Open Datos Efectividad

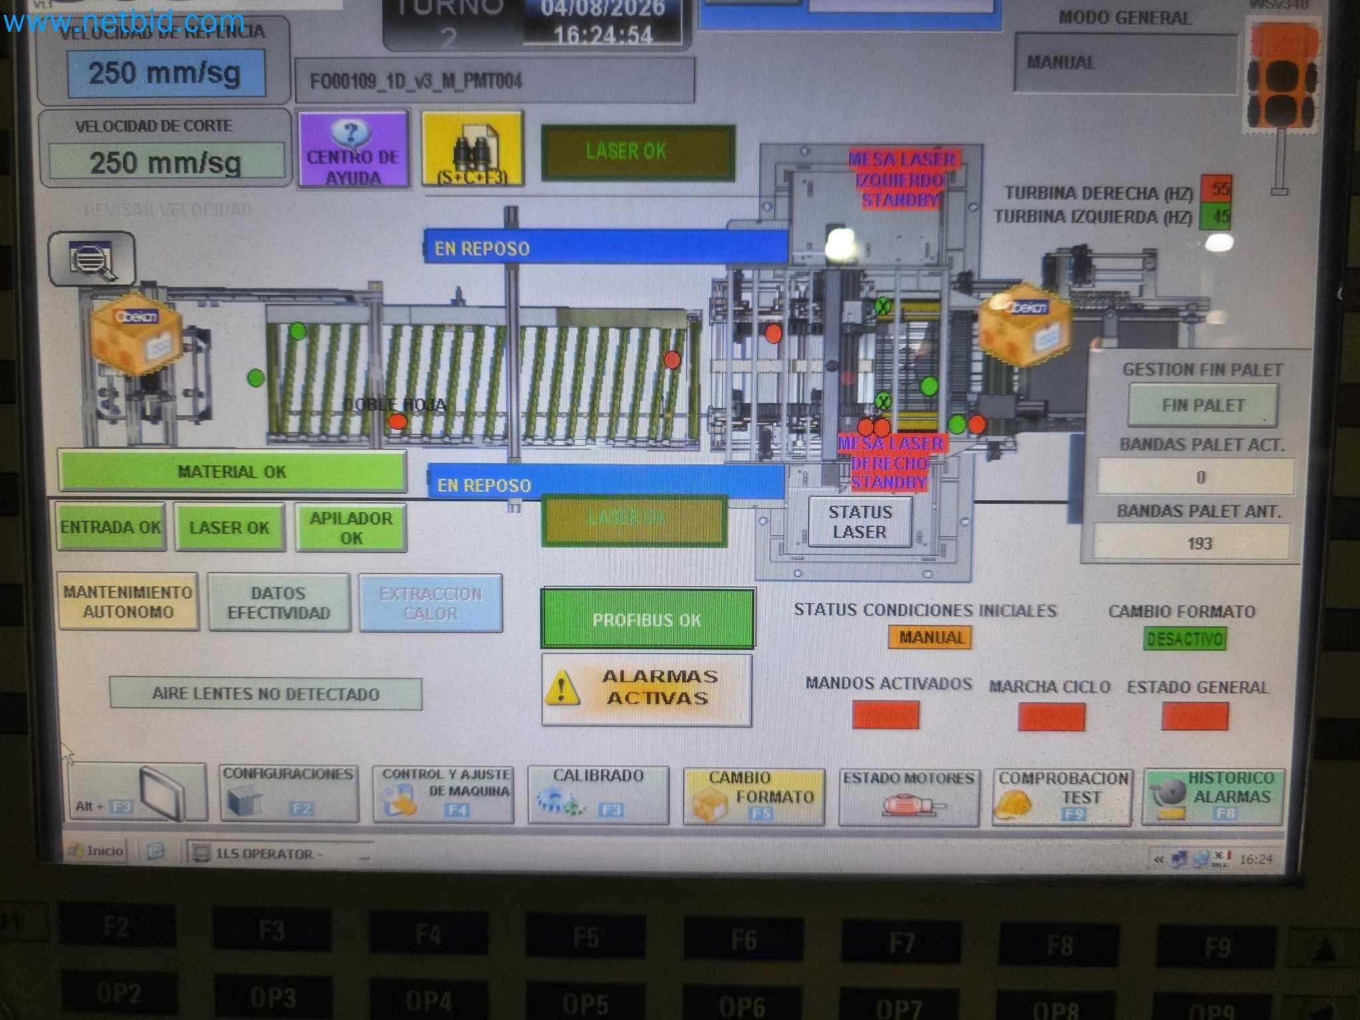point(279,602)
